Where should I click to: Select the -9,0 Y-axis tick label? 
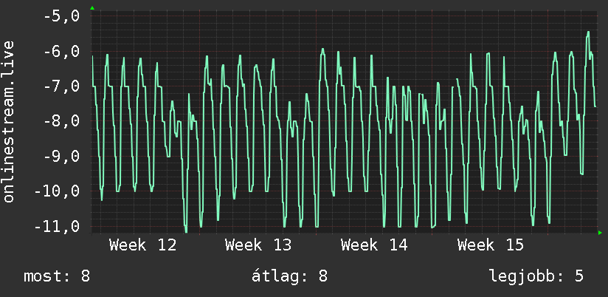62,157
